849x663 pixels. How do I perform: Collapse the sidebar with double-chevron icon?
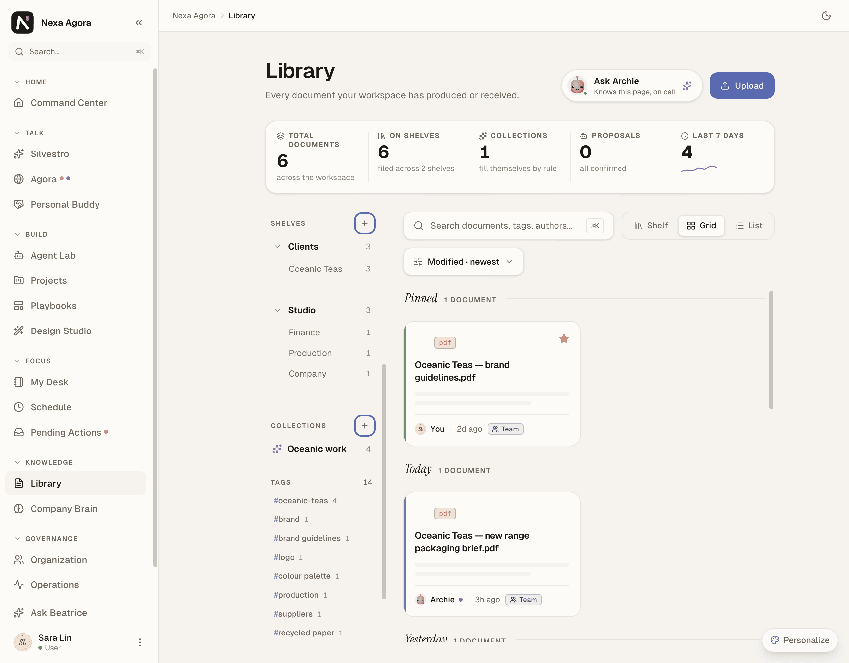click(138, 23)
